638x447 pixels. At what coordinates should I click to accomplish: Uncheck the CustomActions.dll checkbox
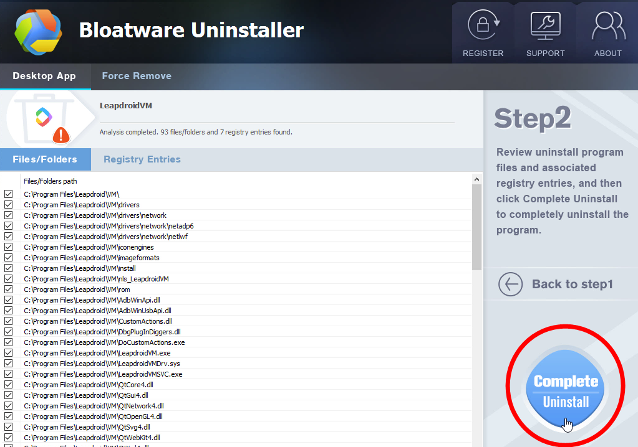(9, 321)
